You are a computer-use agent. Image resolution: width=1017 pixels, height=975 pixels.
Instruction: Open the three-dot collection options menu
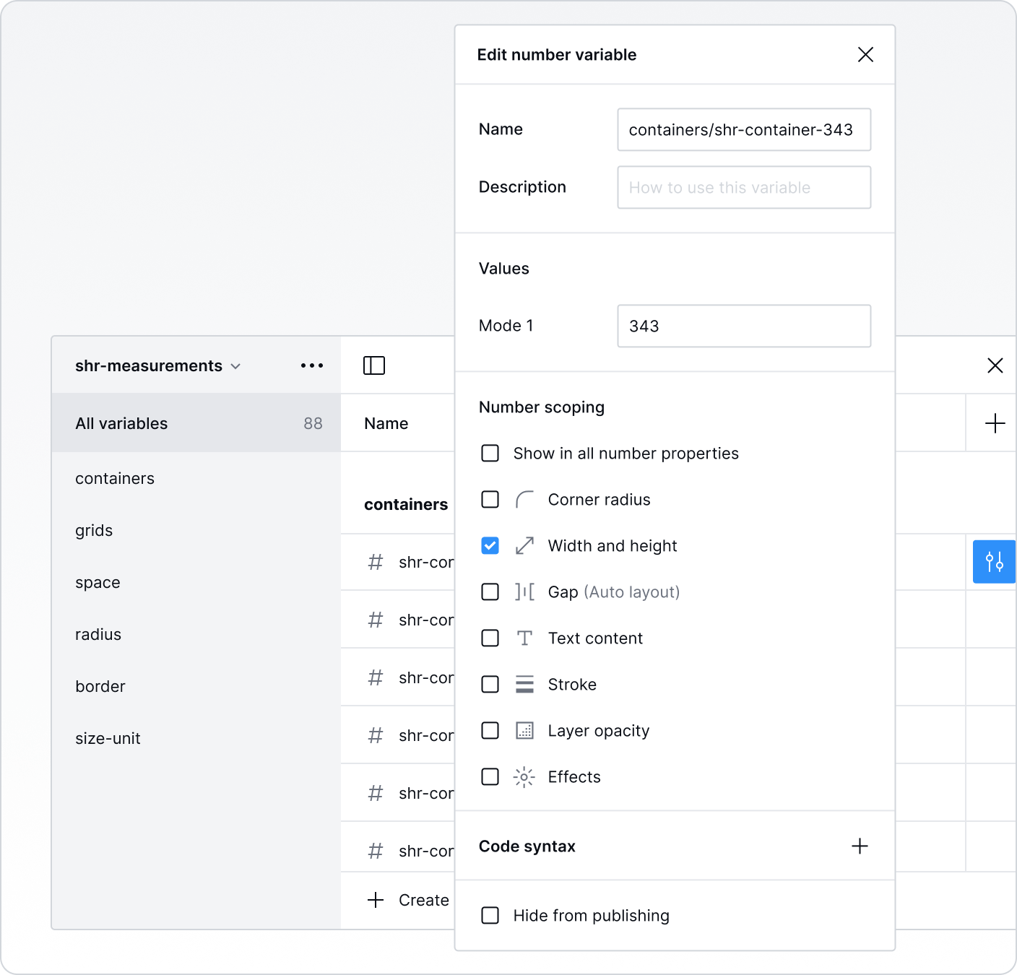click(x=312, y=365)
